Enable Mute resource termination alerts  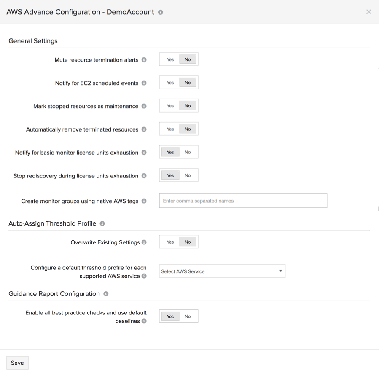click(x=170, y=59)
